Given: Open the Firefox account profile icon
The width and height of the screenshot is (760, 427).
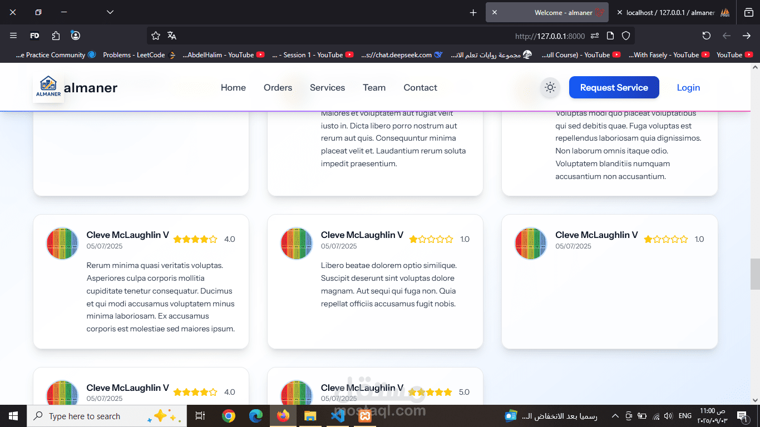Looking at the screenshot, I should point(76,36).
